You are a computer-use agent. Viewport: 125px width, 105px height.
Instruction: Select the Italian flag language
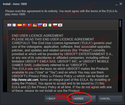[x=50, y=25]
